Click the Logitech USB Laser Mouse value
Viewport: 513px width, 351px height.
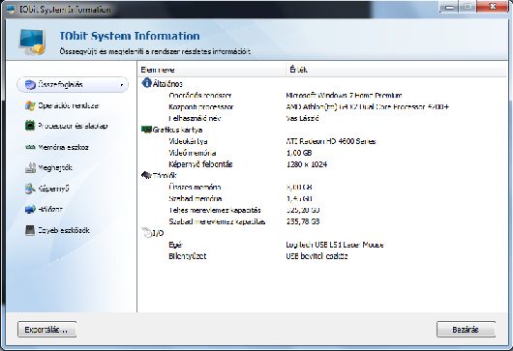[x=335, y=245]
